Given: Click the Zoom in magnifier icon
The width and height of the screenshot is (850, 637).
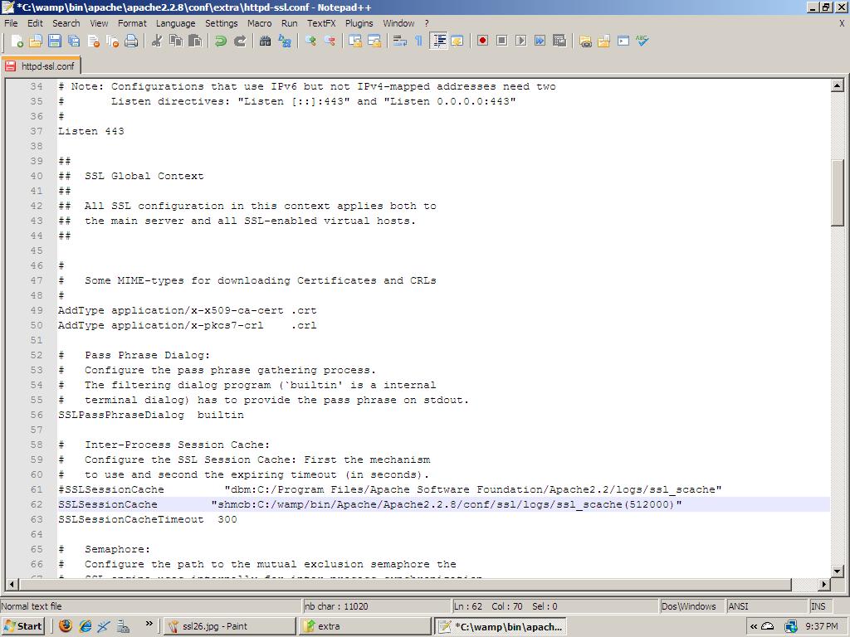Looking at the screenshot, I should click(310, 41).
